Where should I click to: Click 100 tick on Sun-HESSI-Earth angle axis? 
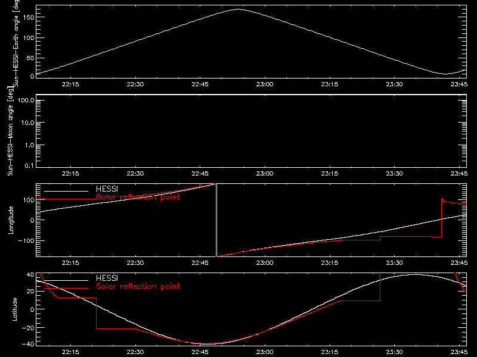coord(29,37)
